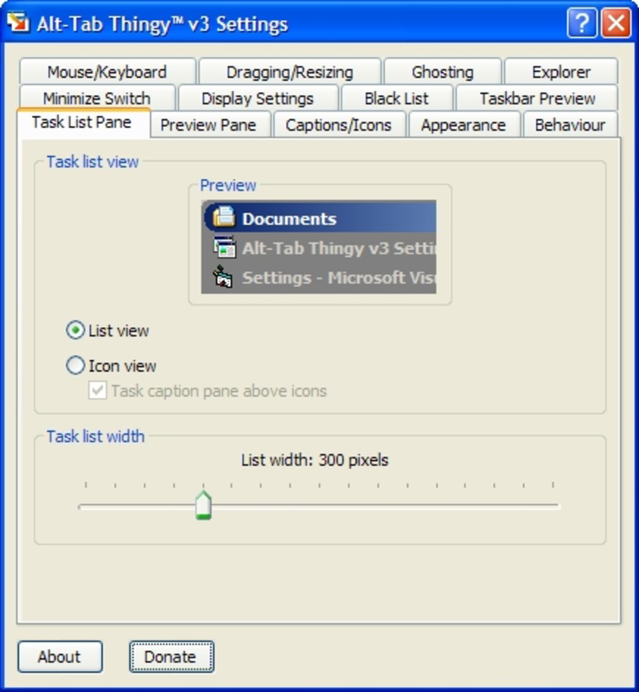Viewport: 639px width, 692px height.
Task: Open the Dragging/Resizing tab
Action: pos(290,72)
